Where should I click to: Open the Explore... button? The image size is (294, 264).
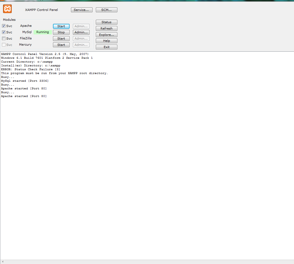tap(106, 34)
